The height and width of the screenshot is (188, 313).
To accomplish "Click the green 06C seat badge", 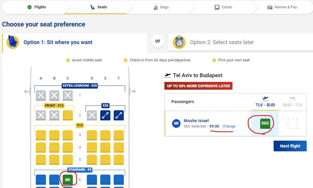I will coord(265,123).
